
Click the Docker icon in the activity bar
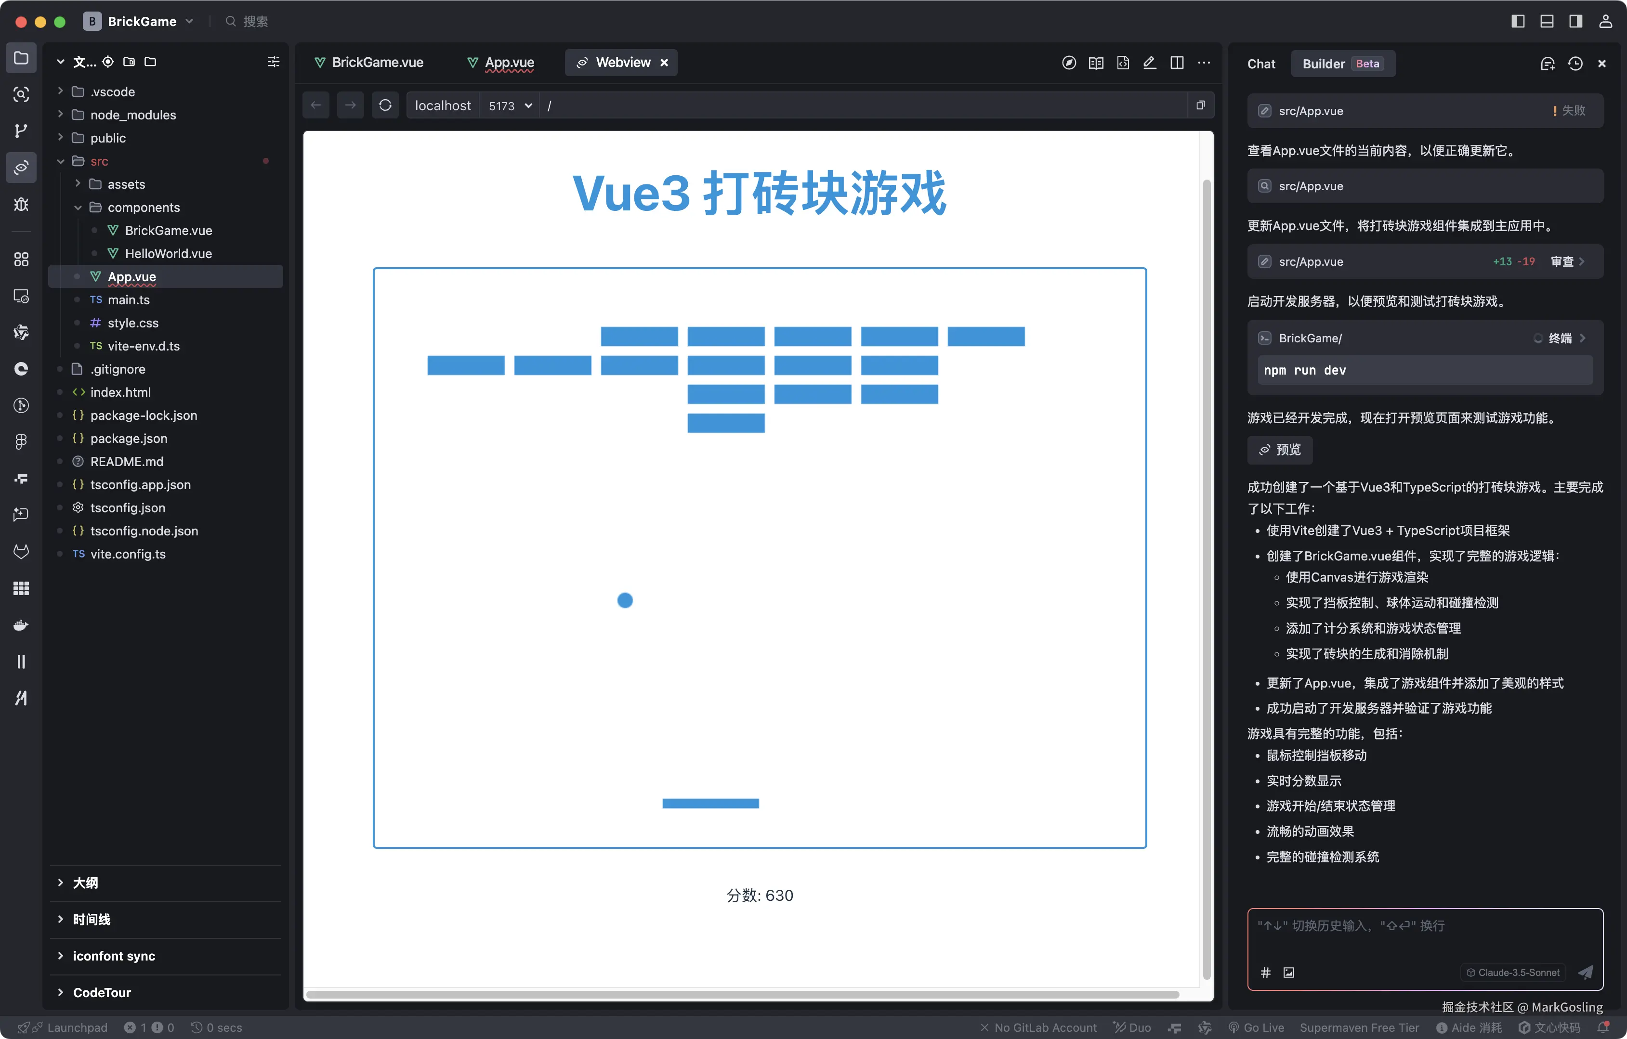pyautogui.click(x=21, y=625)
